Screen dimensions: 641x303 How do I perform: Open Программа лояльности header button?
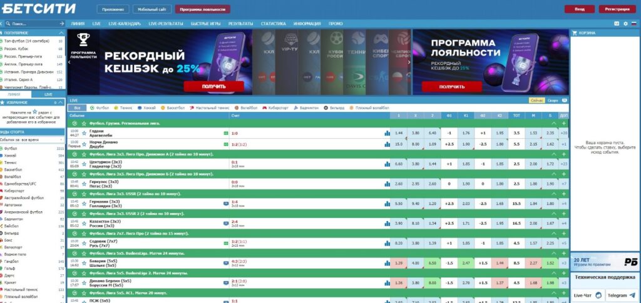pyautogui.click(x=202, y=9)
